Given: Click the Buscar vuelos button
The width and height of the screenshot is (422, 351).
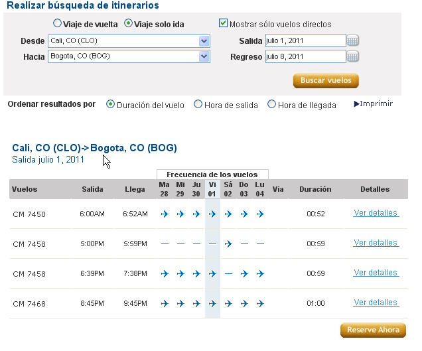Looking at the screenshot, I should pos(326,80).
